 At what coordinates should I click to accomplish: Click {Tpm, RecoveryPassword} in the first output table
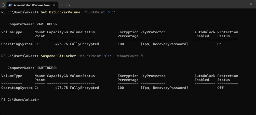click(164, 44)
